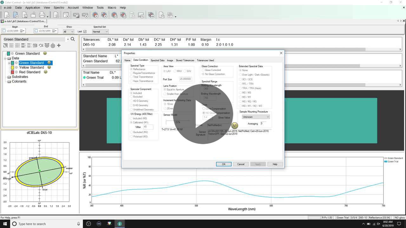
Task: Click the calendar icon in the tree toolbar
Action: (x=35, y=46)
